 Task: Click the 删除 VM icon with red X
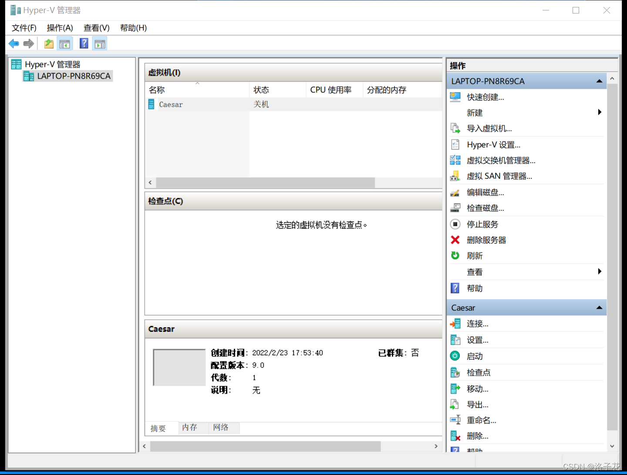(x=455, y=436)
